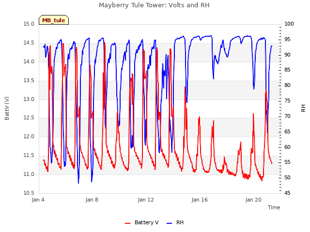Click the 11.5 left axis value

pyautogui.click(x=29, y=156)
